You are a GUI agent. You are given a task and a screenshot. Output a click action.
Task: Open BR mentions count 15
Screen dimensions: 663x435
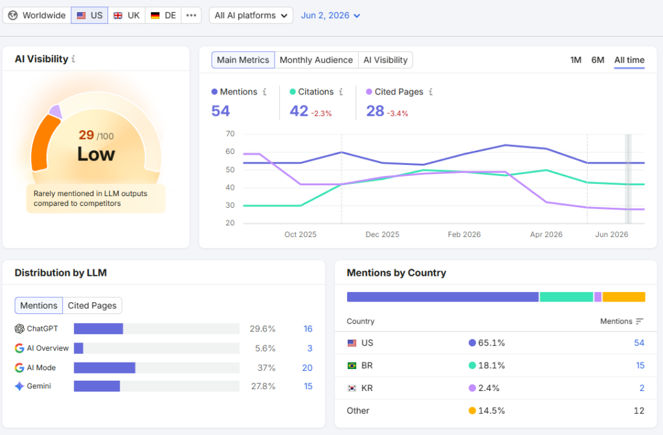pos(640,365)
